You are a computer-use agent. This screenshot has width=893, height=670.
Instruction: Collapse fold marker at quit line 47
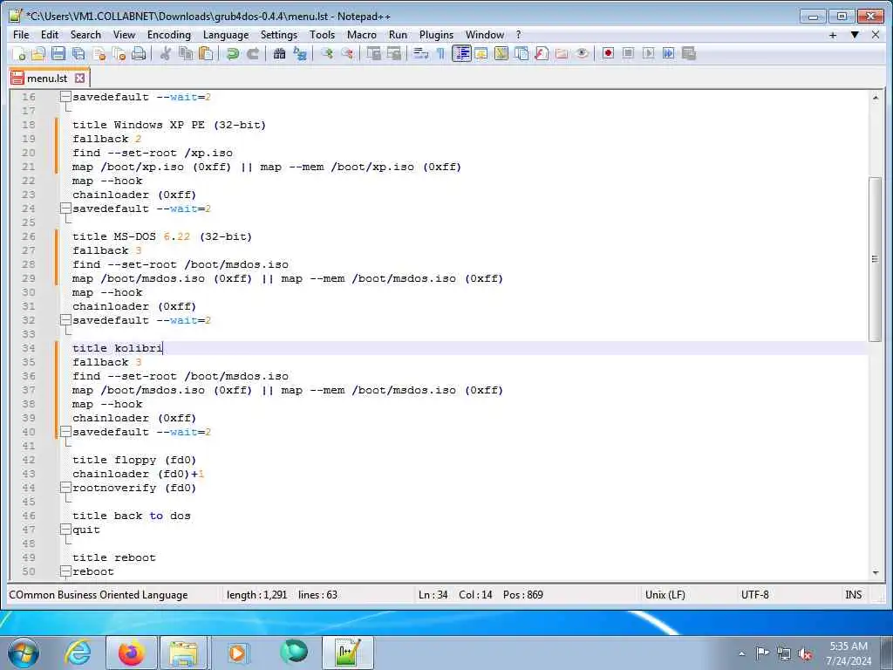click(66, 530)
